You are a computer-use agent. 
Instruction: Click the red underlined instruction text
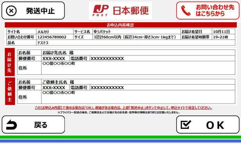click(124, 108)
